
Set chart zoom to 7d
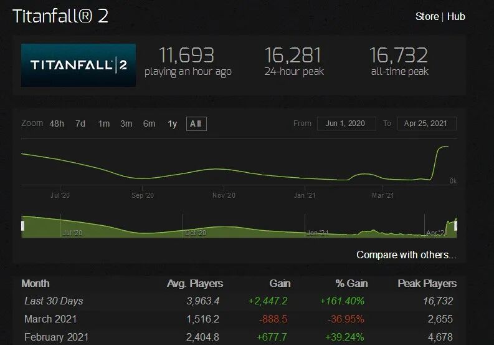[x=80, y=124]
